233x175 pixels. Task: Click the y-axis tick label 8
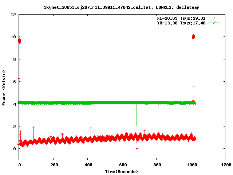pos(15,59)
